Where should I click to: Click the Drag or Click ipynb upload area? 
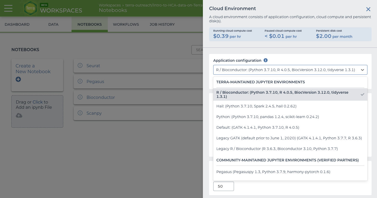(x=37, y=111)
